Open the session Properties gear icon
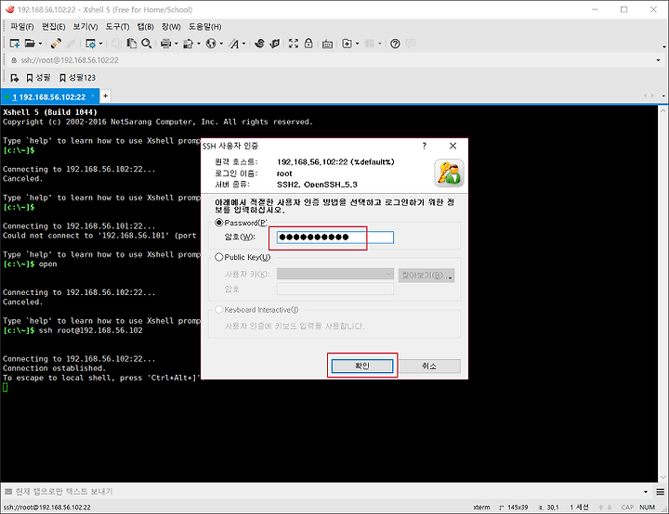Viewport: 669px width, 514px height. (90, 44)
